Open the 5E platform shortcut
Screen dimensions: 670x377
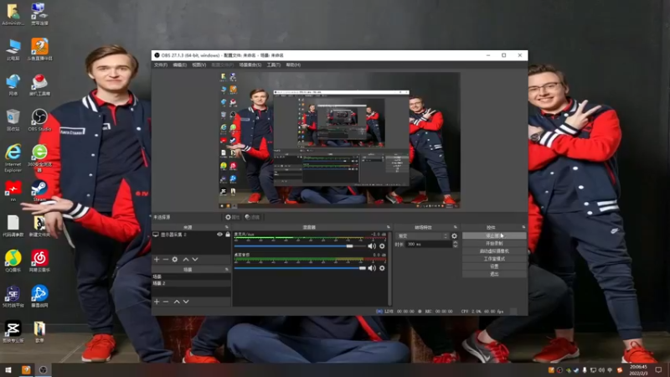point(13,297)
